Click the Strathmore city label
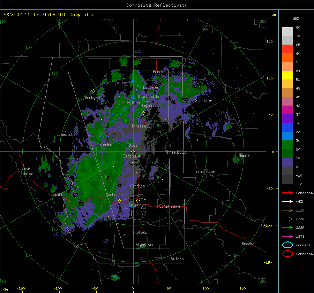This screenshot has width=314, height=293. [170, 206]
